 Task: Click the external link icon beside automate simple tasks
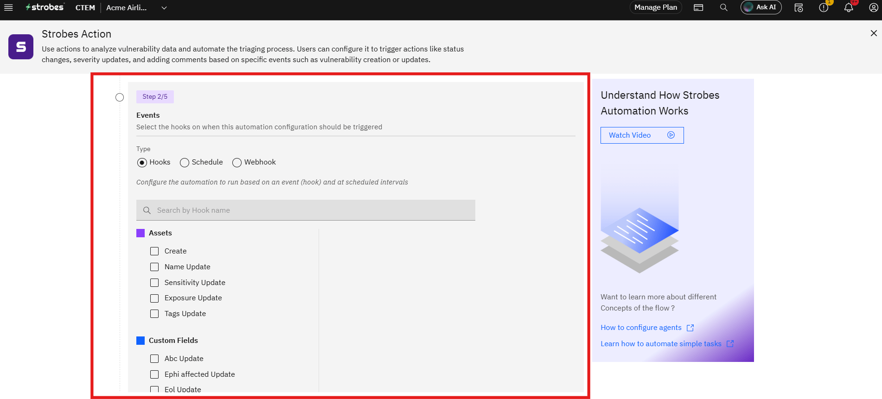tap(730, 343)
